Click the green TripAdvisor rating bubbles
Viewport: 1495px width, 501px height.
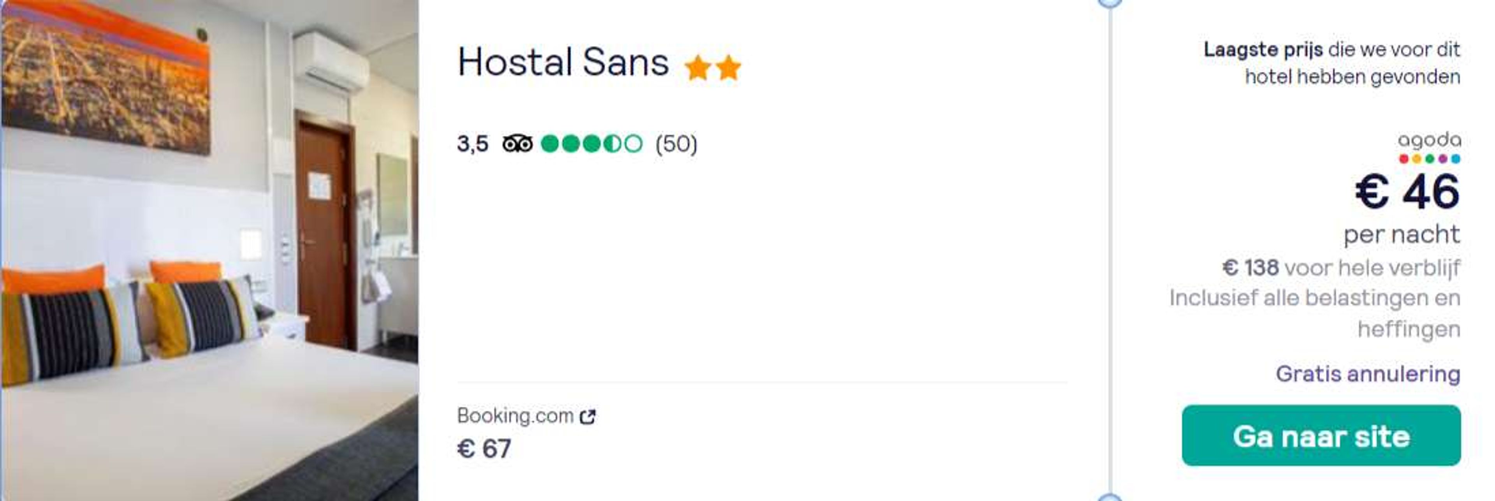(x=591, y=143)
